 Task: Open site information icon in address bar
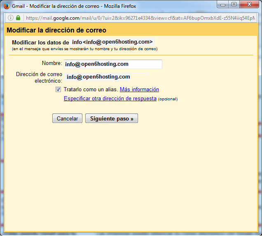[11, 18]
